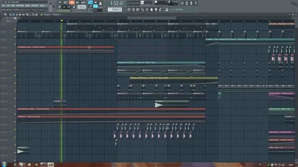Click the Record button in transport

pyautogui.click(x=74, y=7)
